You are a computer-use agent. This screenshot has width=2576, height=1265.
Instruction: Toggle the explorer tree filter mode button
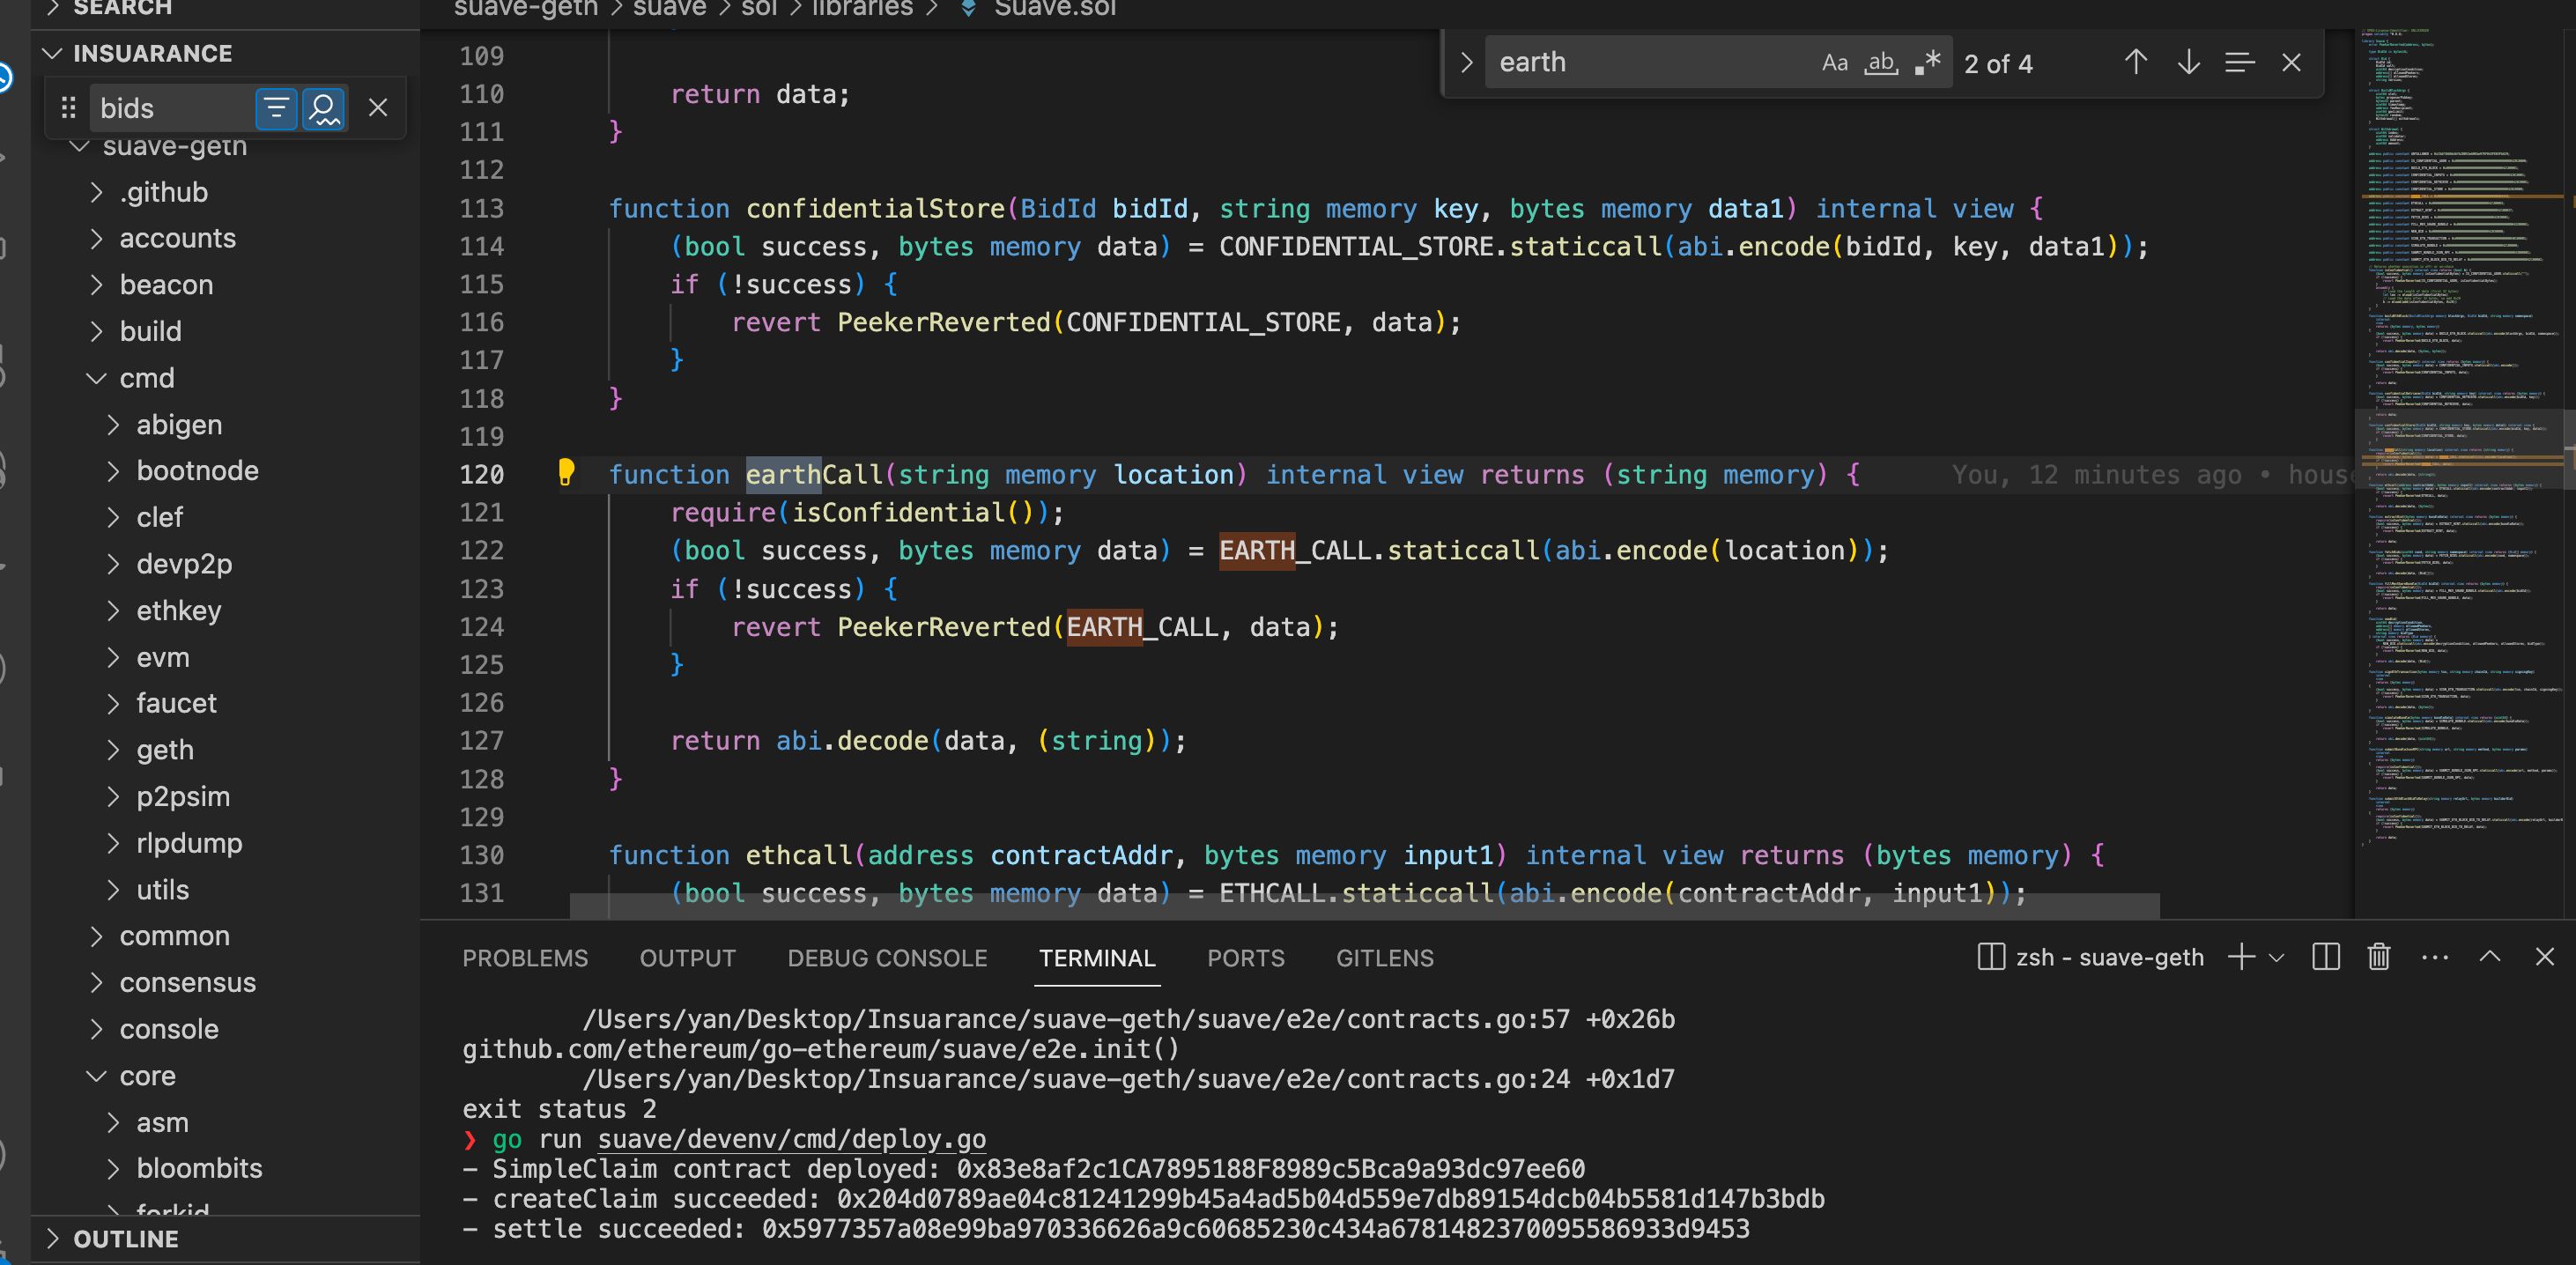click(276, 108)
